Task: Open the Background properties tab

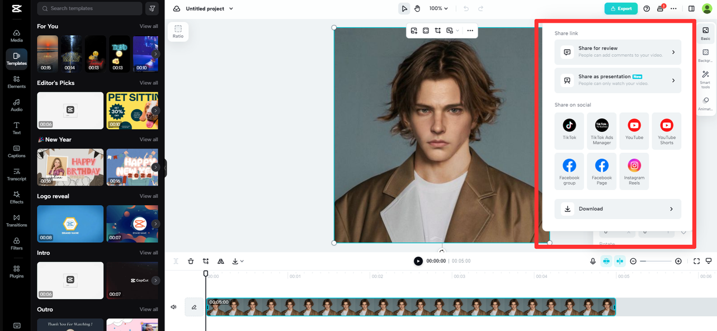Action: [x=705, y=55]
